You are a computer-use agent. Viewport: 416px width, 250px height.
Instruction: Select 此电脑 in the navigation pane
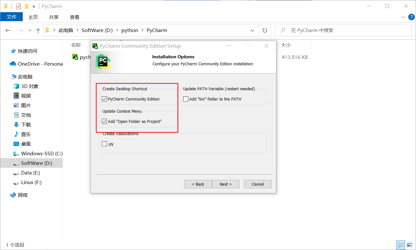(25, 77)
